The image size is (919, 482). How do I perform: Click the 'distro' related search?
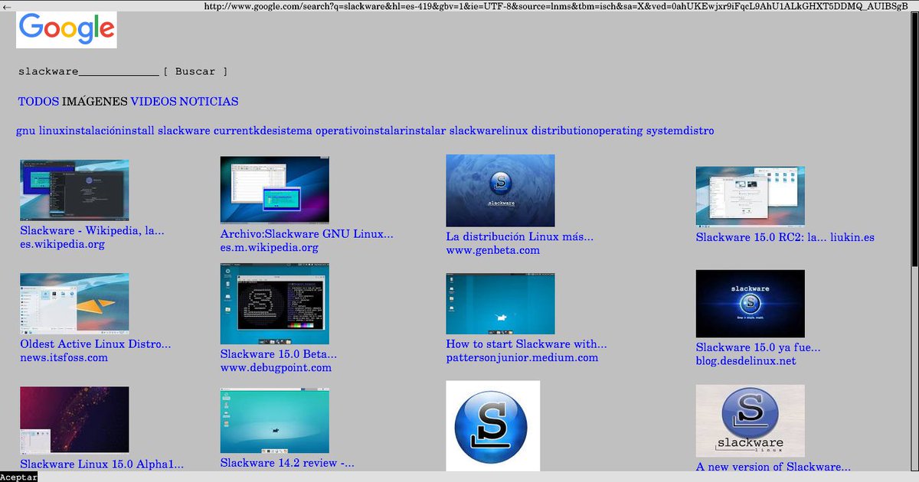click(x=699, y=131)
